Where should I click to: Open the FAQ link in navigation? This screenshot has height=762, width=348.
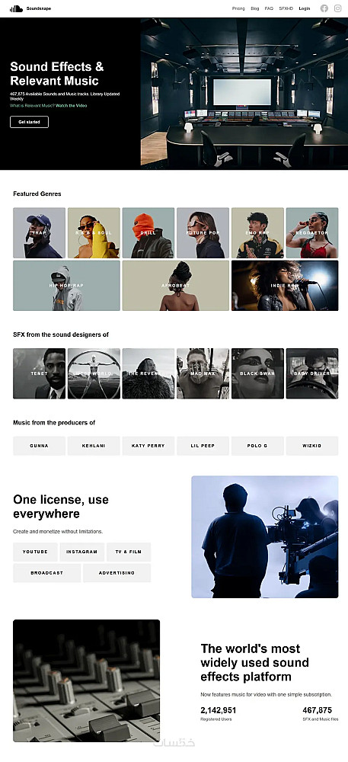[269, 8]
